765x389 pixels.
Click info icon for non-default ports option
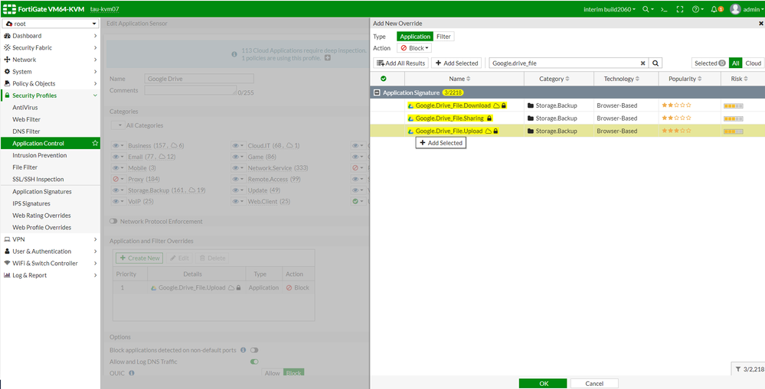pyautogui.click(x=243, y=350)
